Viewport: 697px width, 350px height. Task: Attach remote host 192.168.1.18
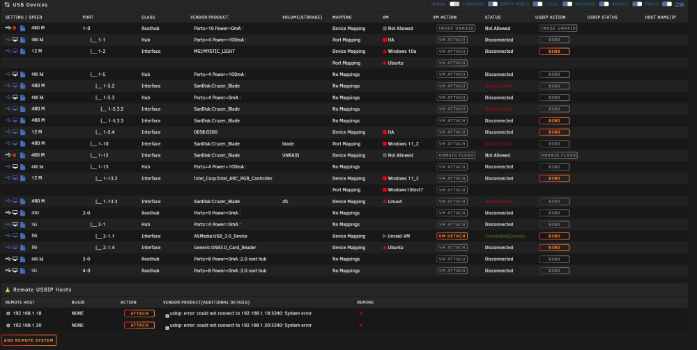139,313
